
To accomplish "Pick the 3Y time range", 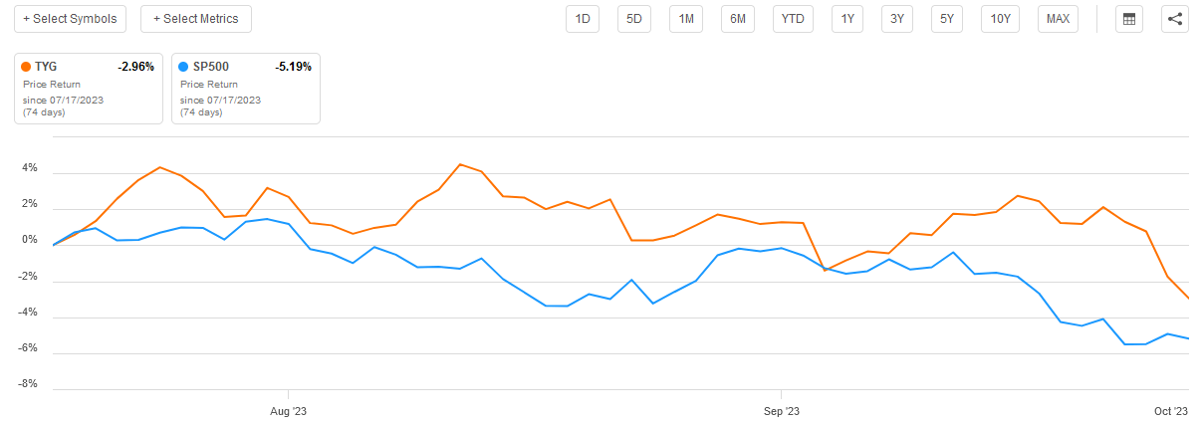I will (x=896, y=19).
